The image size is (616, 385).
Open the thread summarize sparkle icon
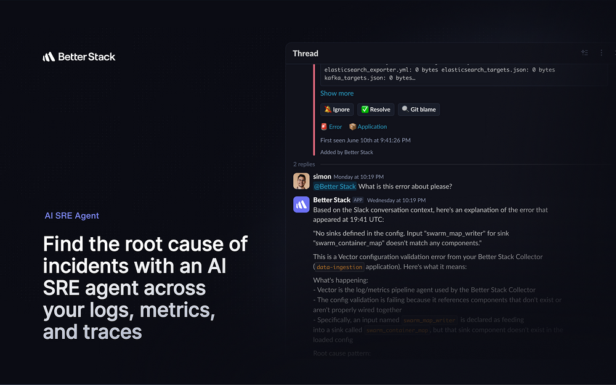pos(585,52)
